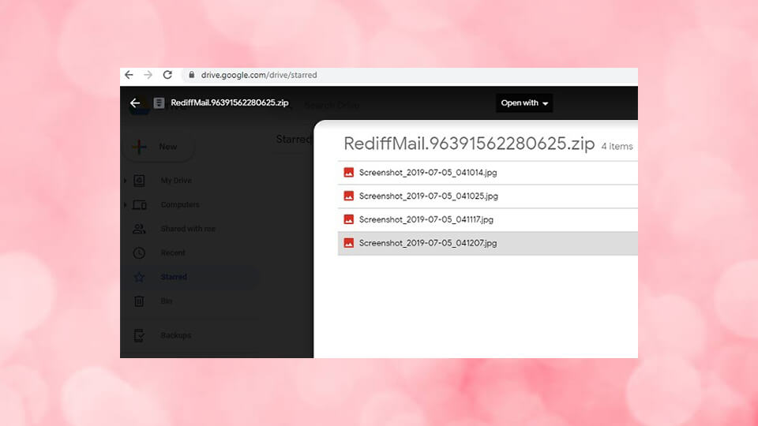This screenshot has height=426, width=758.
Task: Click the Bin trash icon
Action: coord(139,301)
